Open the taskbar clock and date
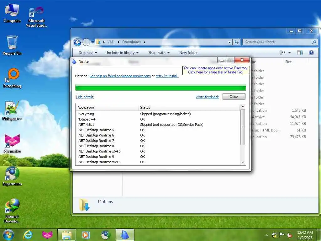 tap(305, 235)
